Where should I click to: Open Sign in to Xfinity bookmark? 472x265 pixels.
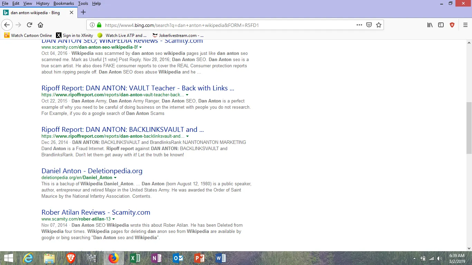(x=75, y=35)
